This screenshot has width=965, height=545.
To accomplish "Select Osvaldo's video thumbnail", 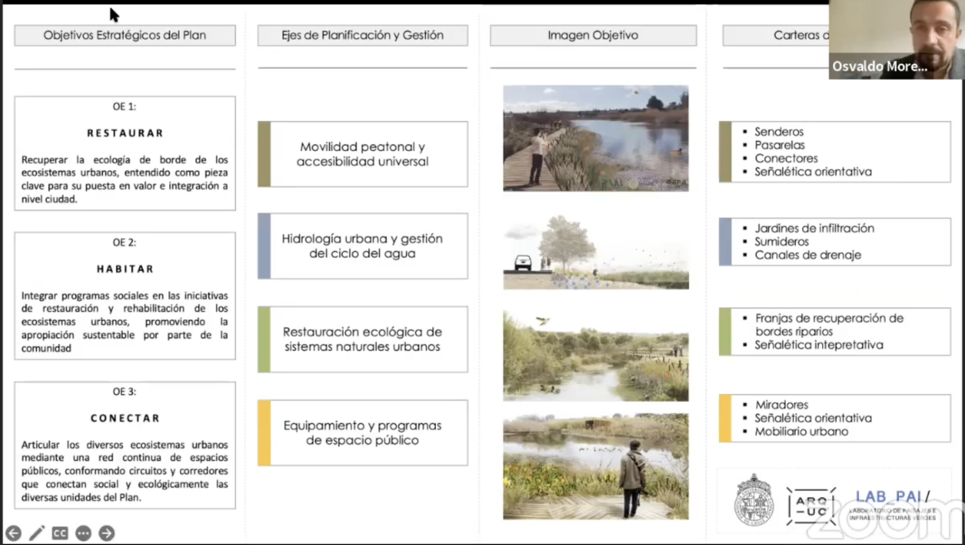I will pos(896,39).
